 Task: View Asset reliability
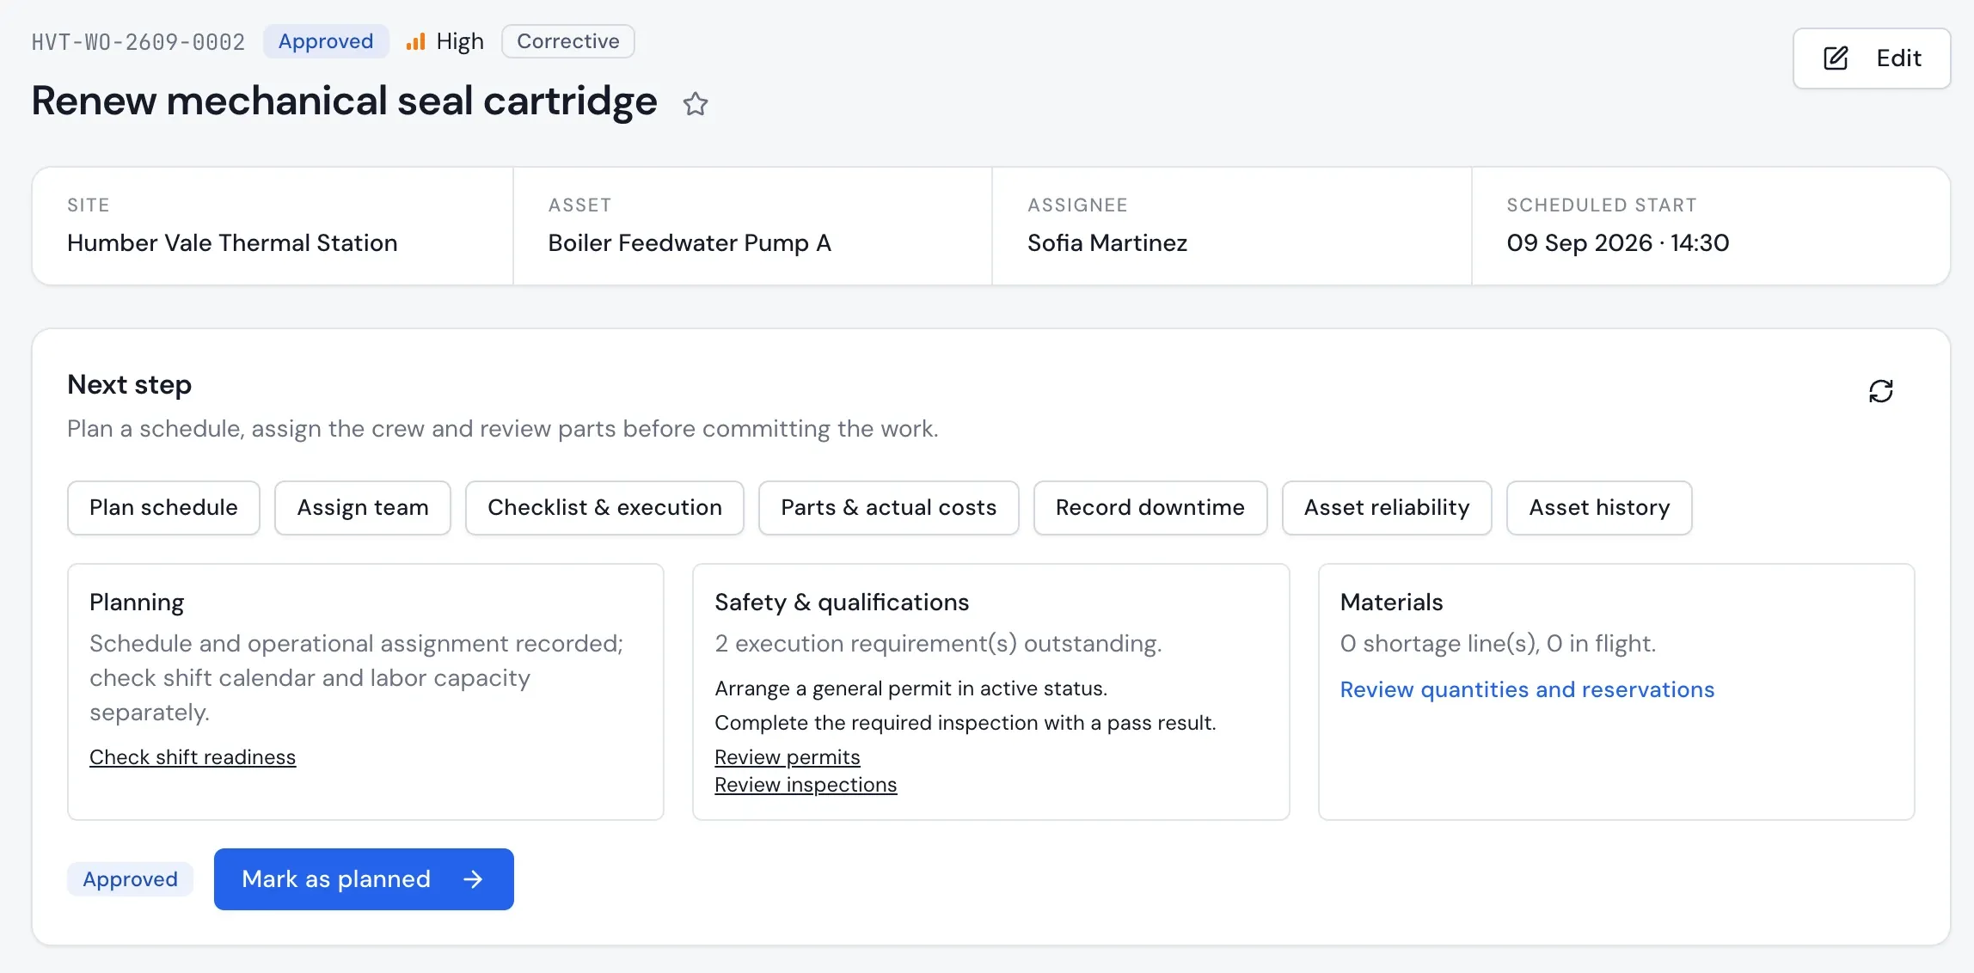(1387, 508)
